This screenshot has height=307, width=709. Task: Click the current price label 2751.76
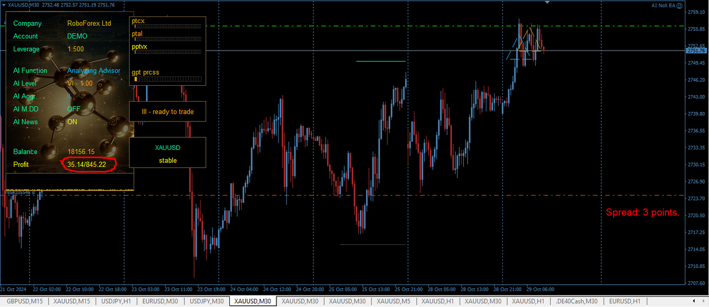[696, 51]
